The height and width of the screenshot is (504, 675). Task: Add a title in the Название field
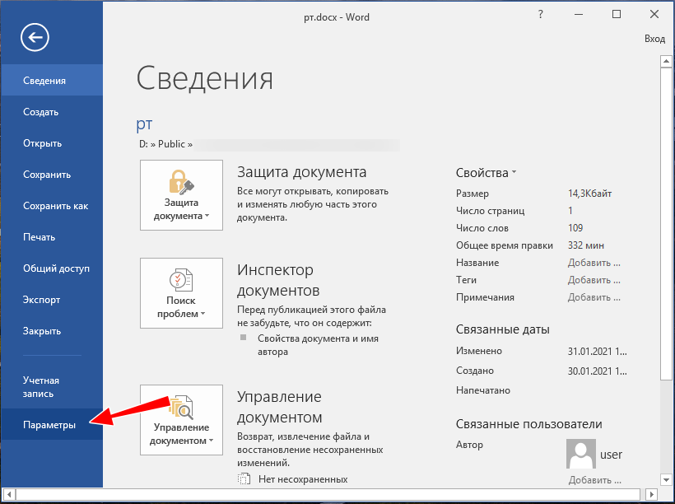(594, 263)
